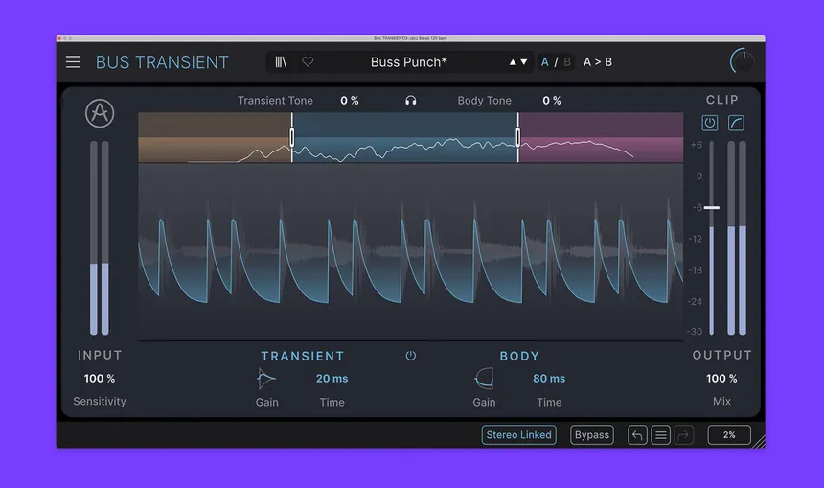Switch to preset slot A

tap(545, 62)
